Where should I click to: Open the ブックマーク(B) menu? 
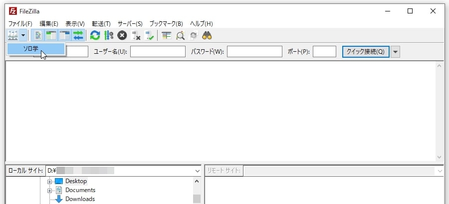[x=166, y=23]
